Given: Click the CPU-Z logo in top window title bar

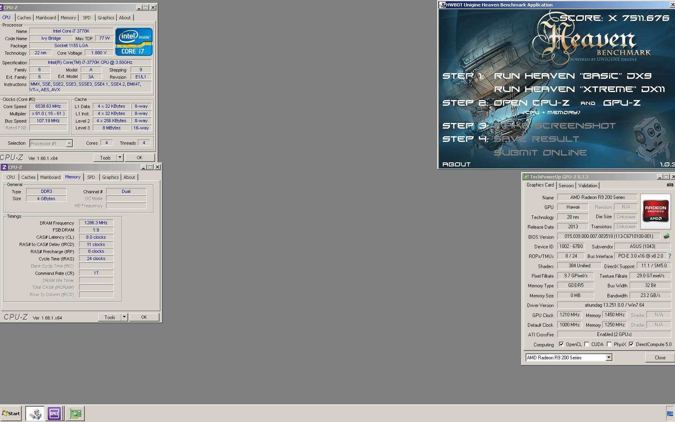Looking at the screenshot, I should tap(1, 8).
